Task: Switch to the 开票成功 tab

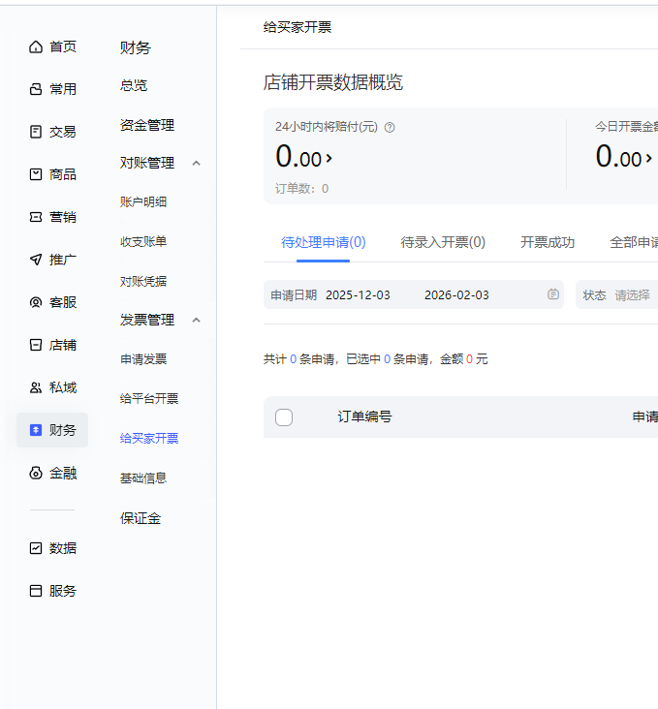Action: (548, 242)
